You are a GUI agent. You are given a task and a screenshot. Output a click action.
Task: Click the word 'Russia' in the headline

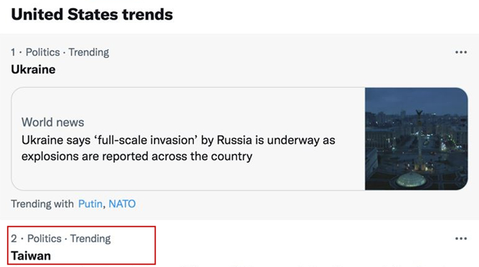coord(234,140)
